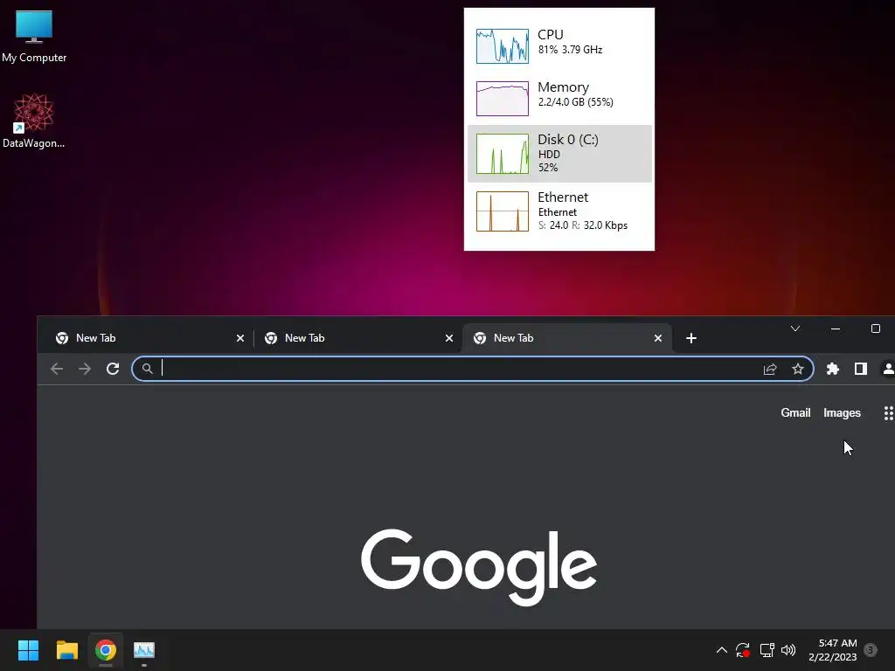
Task: Select the DataWagon desktop shortcut
Action: coord(34,121)
